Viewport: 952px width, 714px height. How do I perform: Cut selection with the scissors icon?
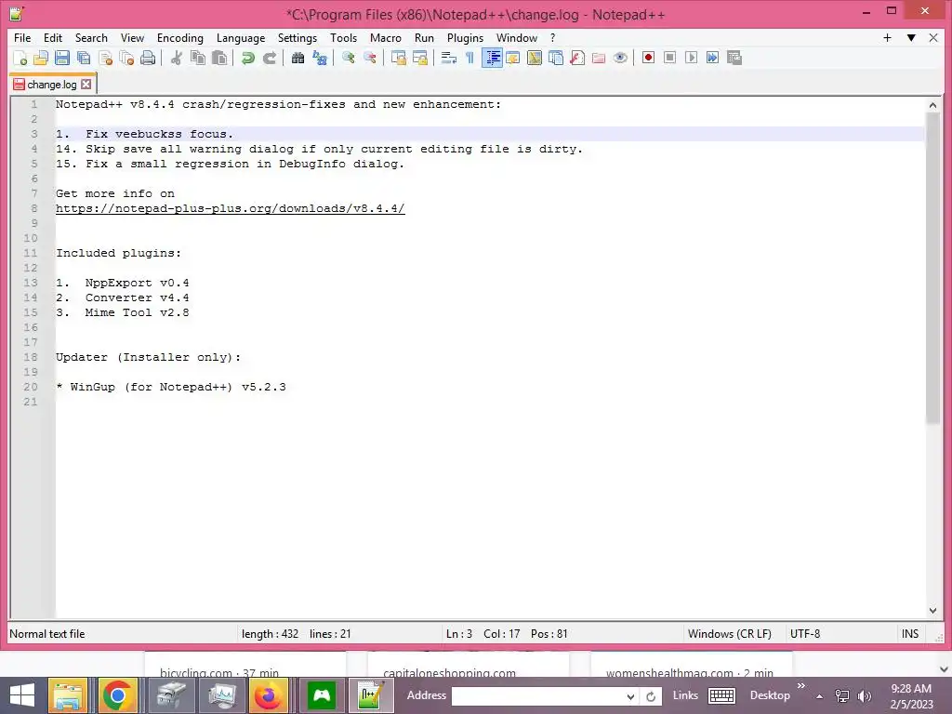(x=176, y=58)
